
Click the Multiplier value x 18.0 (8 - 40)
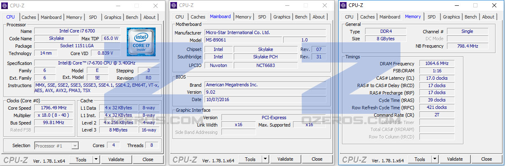point(54,115)
